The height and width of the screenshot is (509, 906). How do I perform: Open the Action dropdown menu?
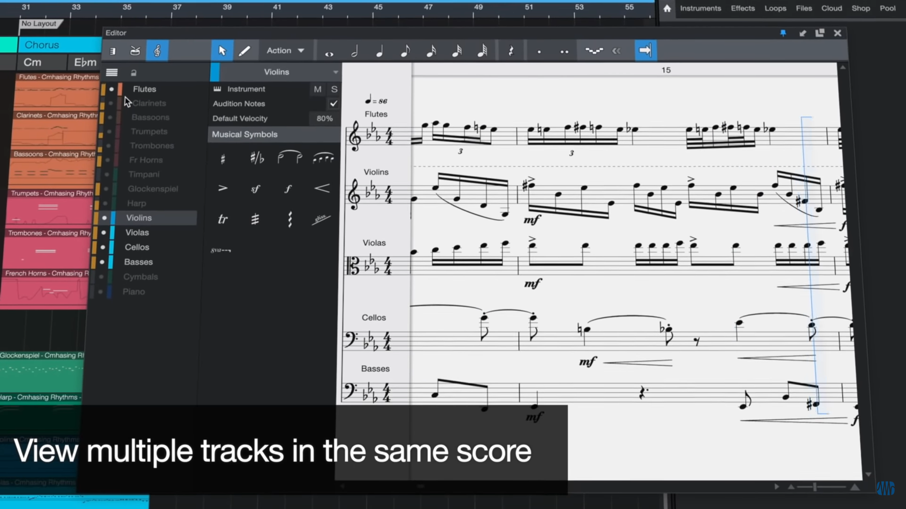285,51
